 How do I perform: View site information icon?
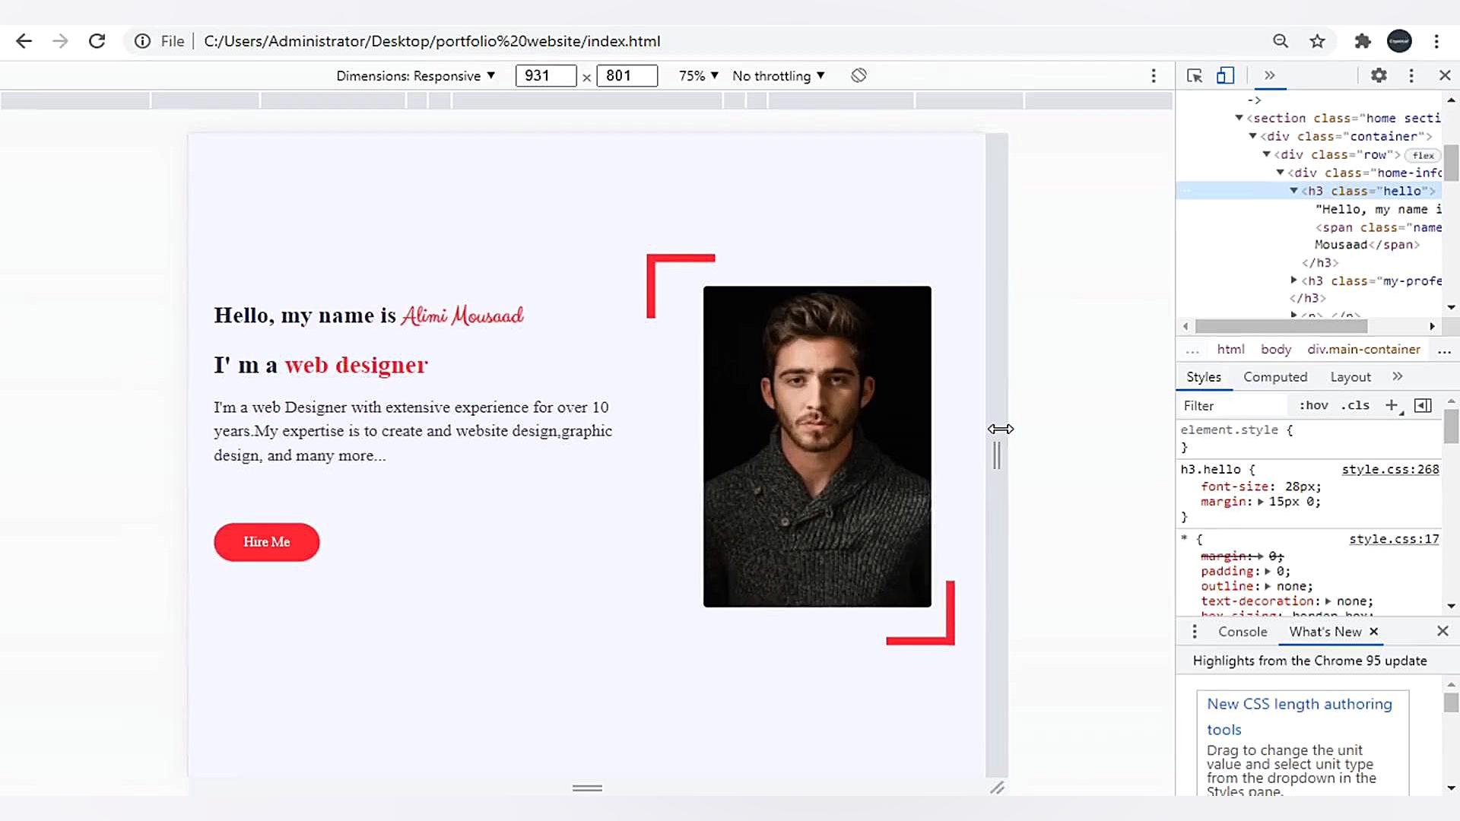pos(142,41)
